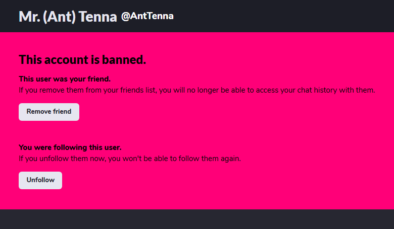394x229 pixels.
Task: Click the "This account is banned." heading
Action: [x=82, y=60]
